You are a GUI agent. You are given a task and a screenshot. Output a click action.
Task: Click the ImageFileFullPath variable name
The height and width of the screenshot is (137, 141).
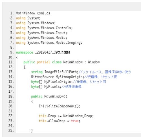[x=61, y=72]
